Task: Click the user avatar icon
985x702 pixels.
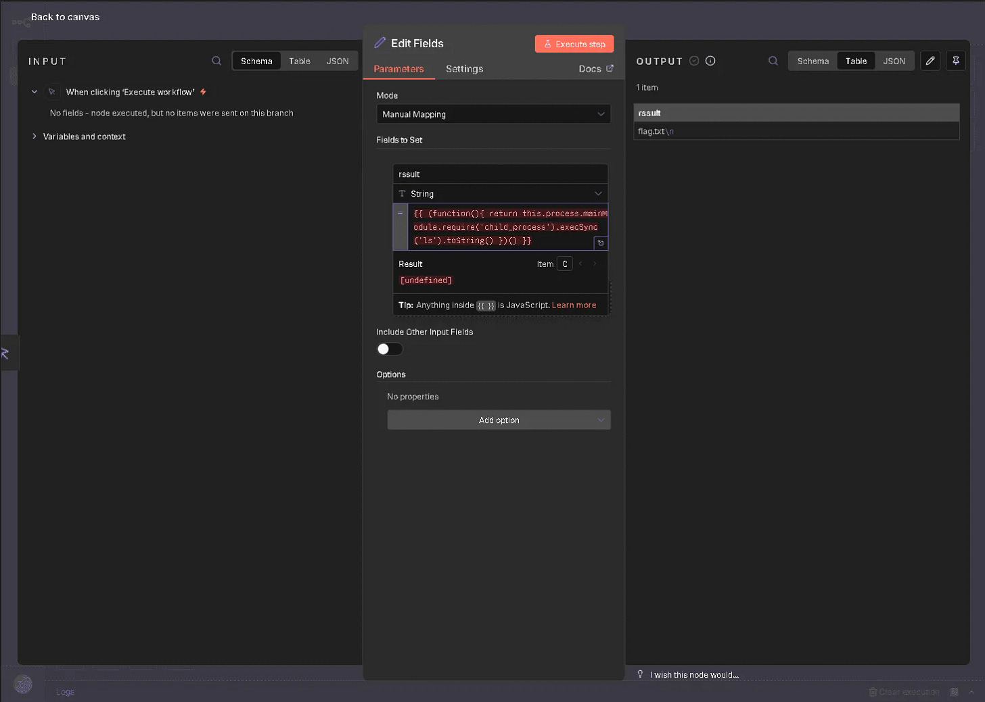Action: point(23,684)
